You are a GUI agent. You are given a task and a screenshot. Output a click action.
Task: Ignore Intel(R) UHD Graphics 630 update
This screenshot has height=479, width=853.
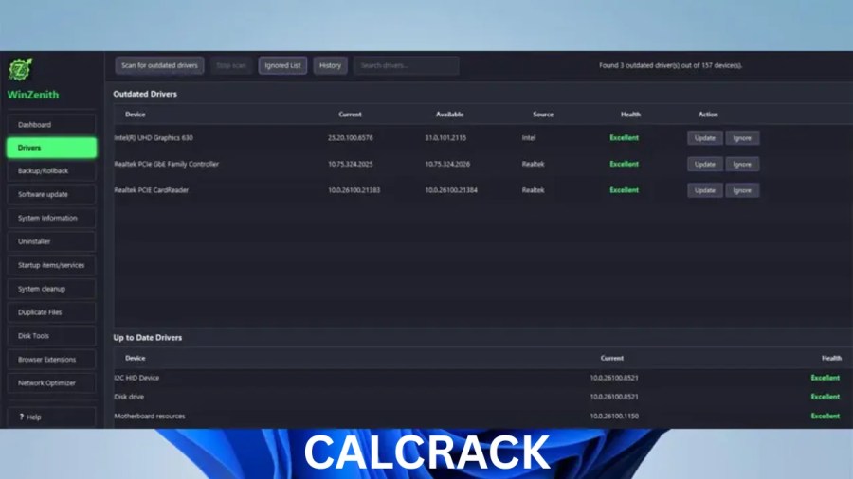click(742, 138)
